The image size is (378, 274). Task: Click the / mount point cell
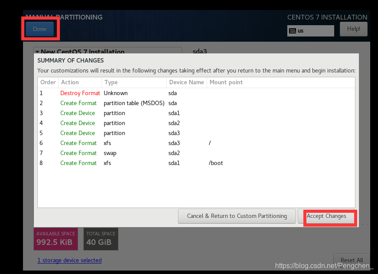click(210, 143)
